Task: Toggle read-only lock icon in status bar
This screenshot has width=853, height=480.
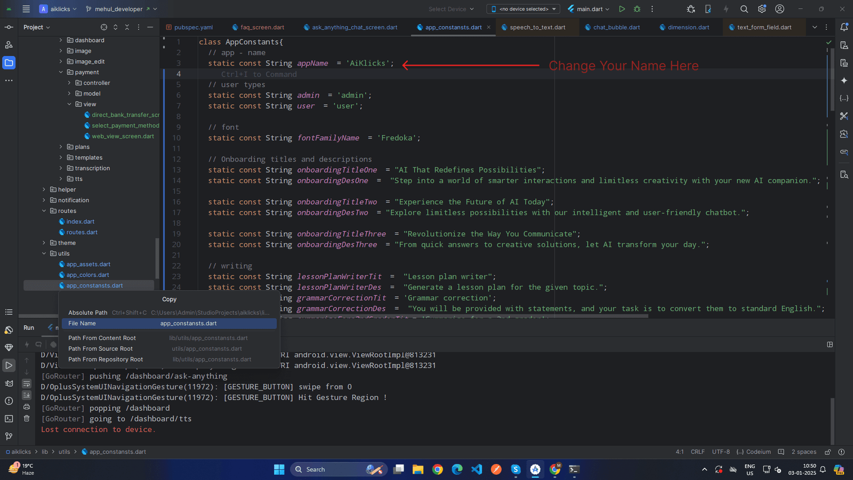Action: [x=828, y=452]
